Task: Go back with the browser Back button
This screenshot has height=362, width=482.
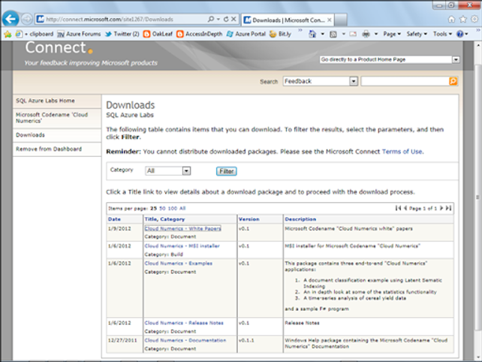Action: point(11,19)
